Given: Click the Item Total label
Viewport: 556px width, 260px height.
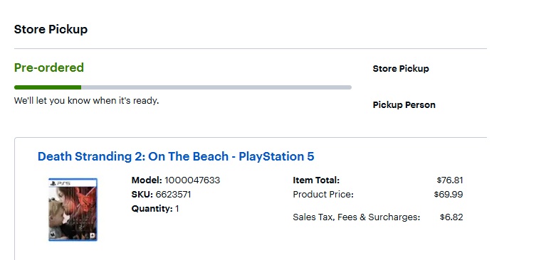Looking at the screenshot, I should [316, 180].
